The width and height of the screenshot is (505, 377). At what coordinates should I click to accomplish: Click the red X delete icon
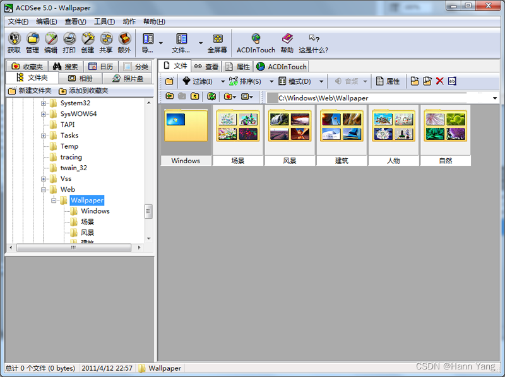click(x=440, y=81)
